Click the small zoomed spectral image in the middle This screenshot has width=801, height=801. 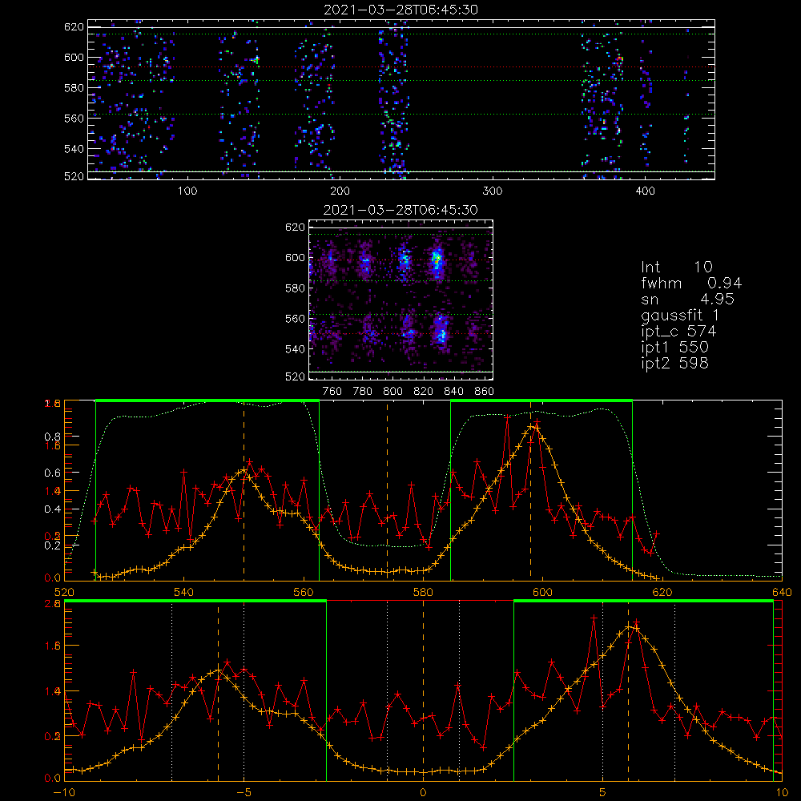(400, 300)
